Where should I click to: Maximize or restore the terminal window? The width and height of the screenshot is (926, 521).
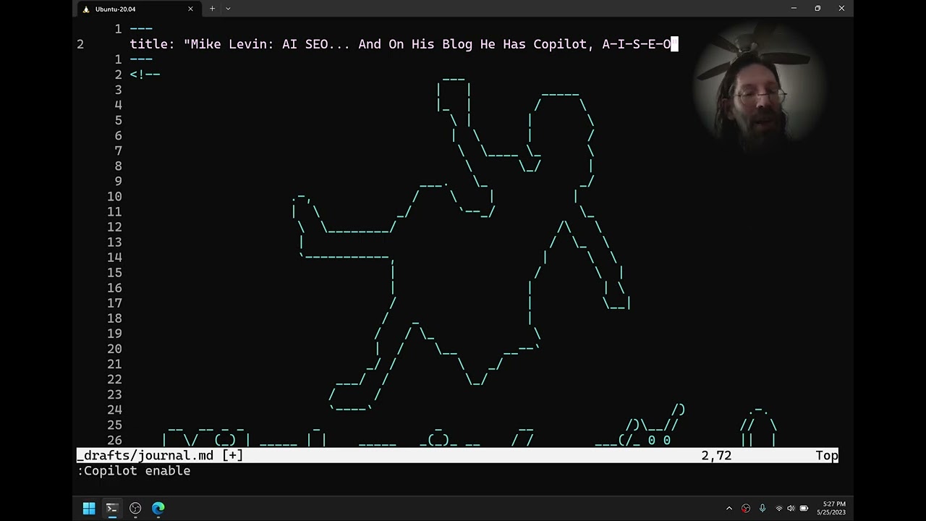point(817,9)
